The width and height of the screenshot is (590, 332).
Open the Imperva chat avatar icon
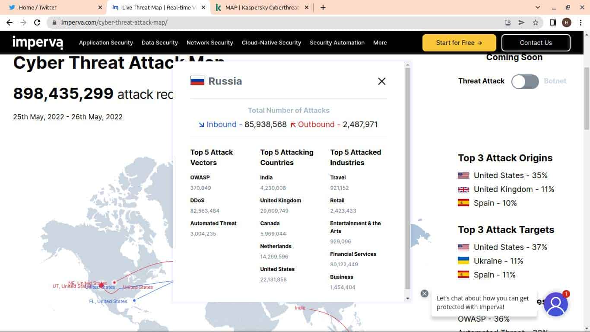point(555,304)
